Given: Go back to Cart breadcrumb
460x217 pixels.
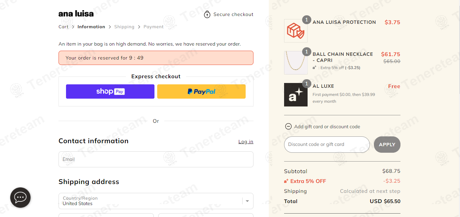Looking at the screenshot, I should coord(63,27).
